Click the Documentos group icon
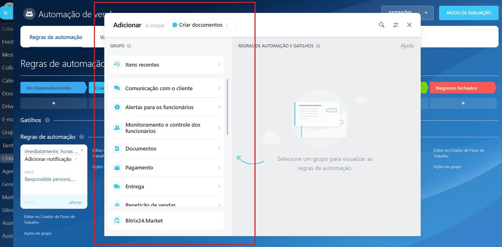This screenshot has width=502, height=247. pos(117,148)
